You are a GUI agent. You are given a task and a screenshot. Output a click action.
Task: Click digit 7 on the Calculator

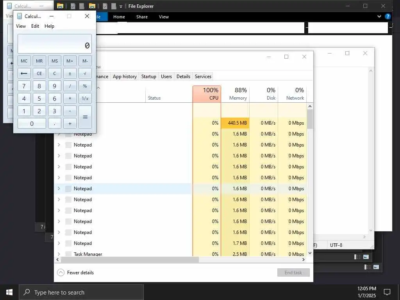24,86
